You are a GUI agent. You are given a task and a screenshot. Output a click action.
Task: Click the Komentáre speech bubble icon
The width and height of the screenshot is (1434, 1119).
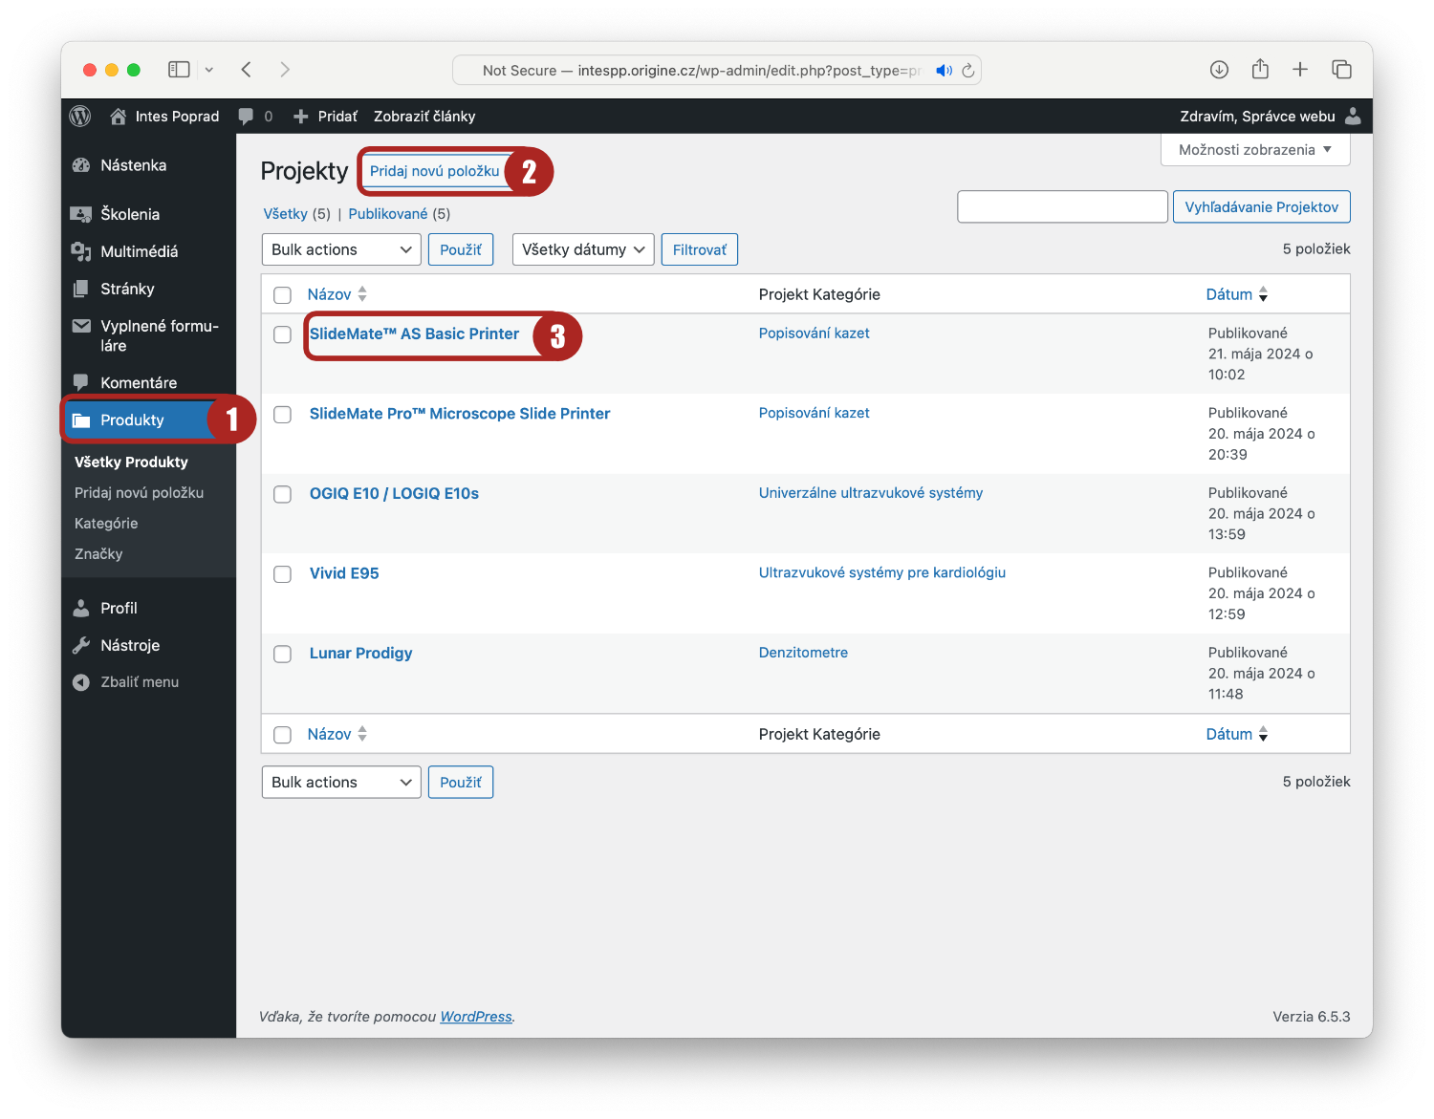(81, 382)
